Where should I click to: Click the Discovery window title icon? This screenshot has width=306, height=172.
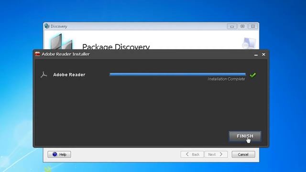tap(47, 26)
